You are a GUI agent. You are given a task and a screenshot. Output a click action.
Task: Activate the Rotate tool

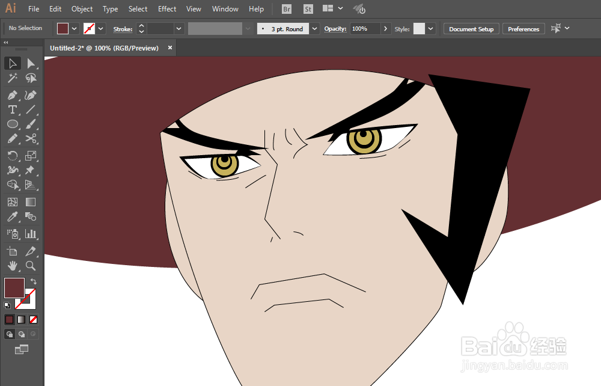coord(12,156)
